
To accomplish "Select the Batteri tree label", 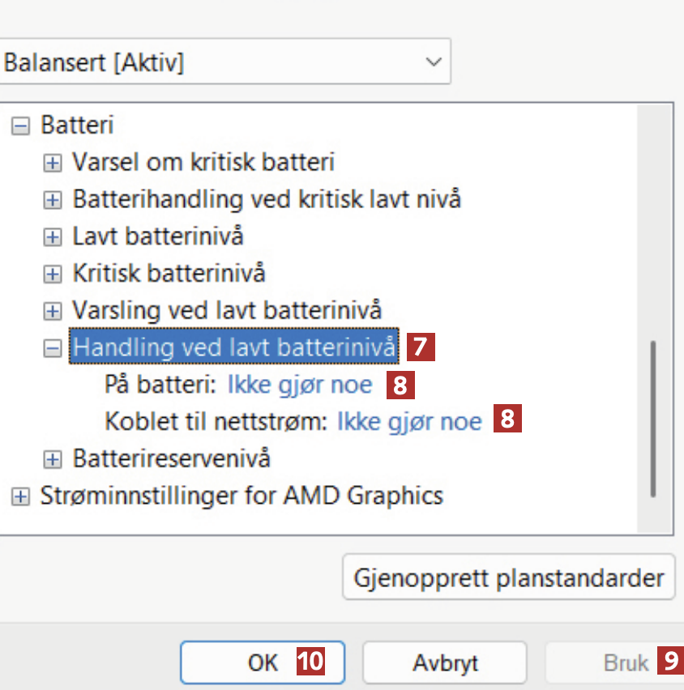I will [77, 126].
